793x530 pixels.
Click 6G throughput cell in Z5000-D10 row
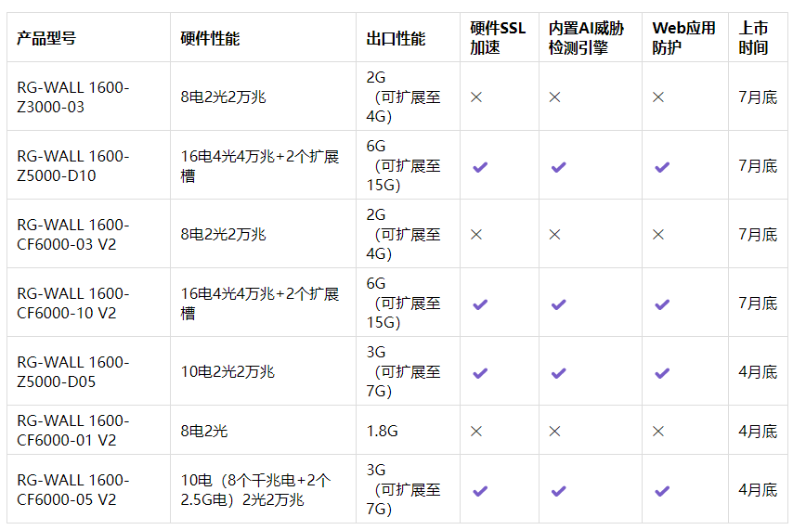pyautogui.click(x=403, y=166)
